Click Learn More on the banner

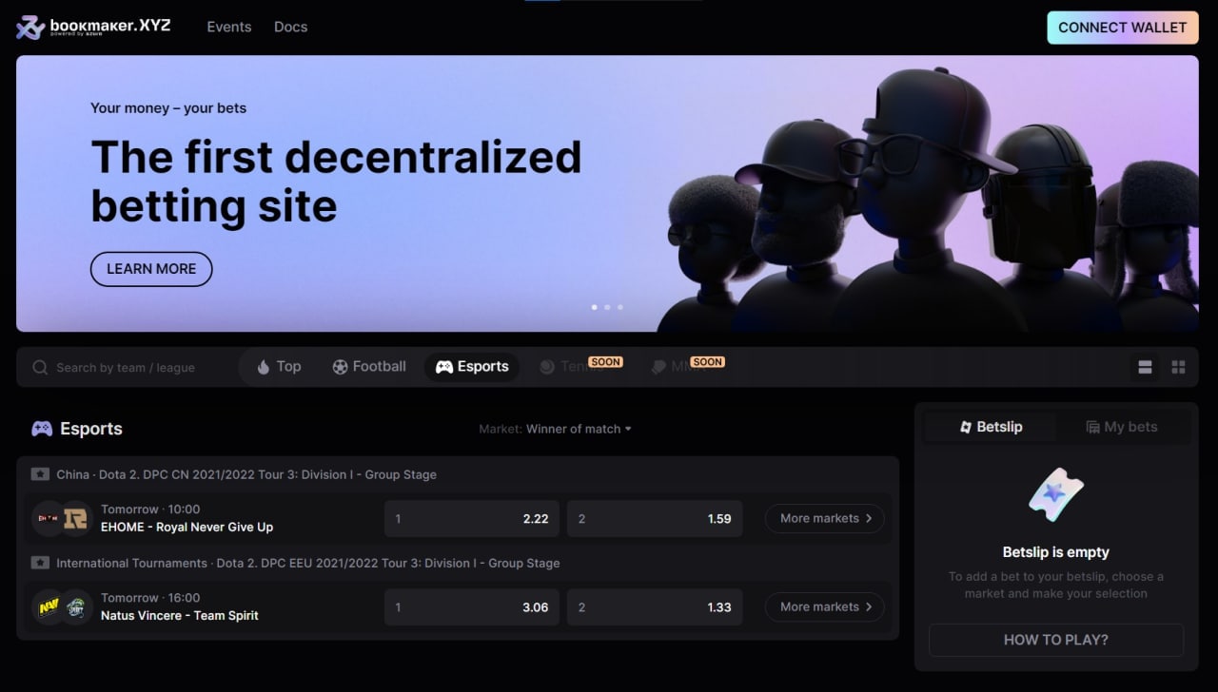pyautogui.click(x=151, y=269)
